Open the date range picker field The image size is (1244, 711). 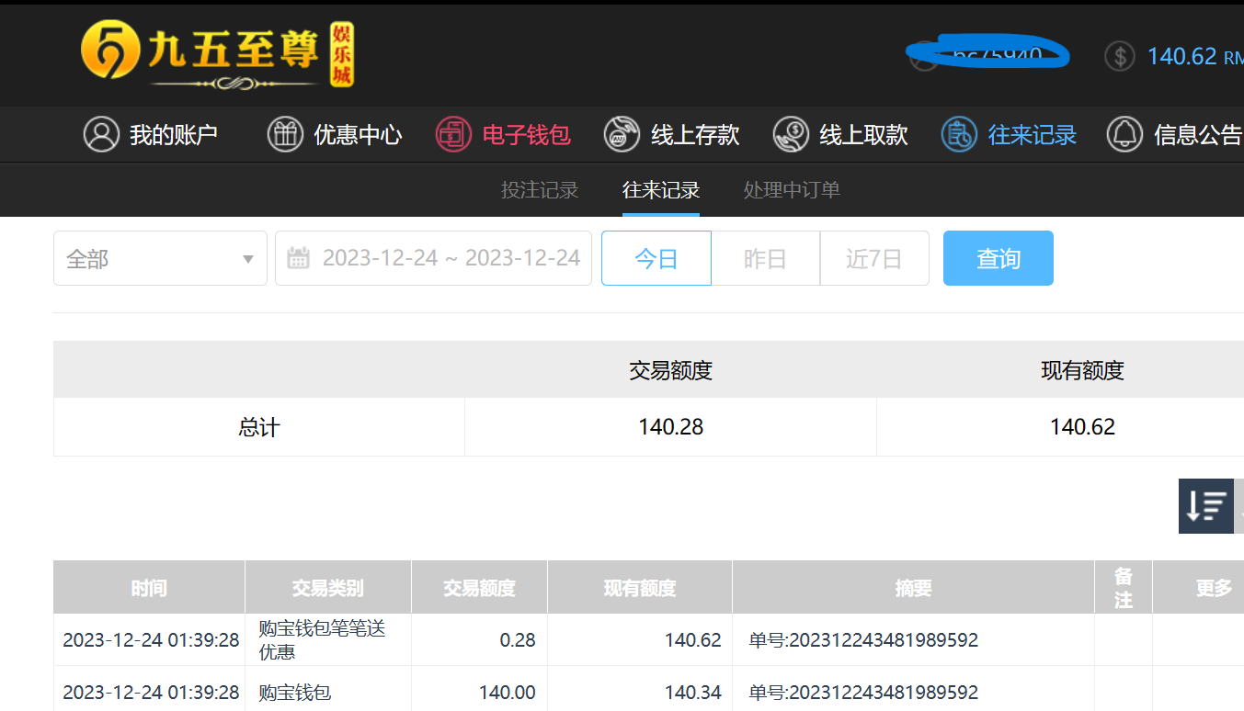pyautogui.click(x=433, y=258)
